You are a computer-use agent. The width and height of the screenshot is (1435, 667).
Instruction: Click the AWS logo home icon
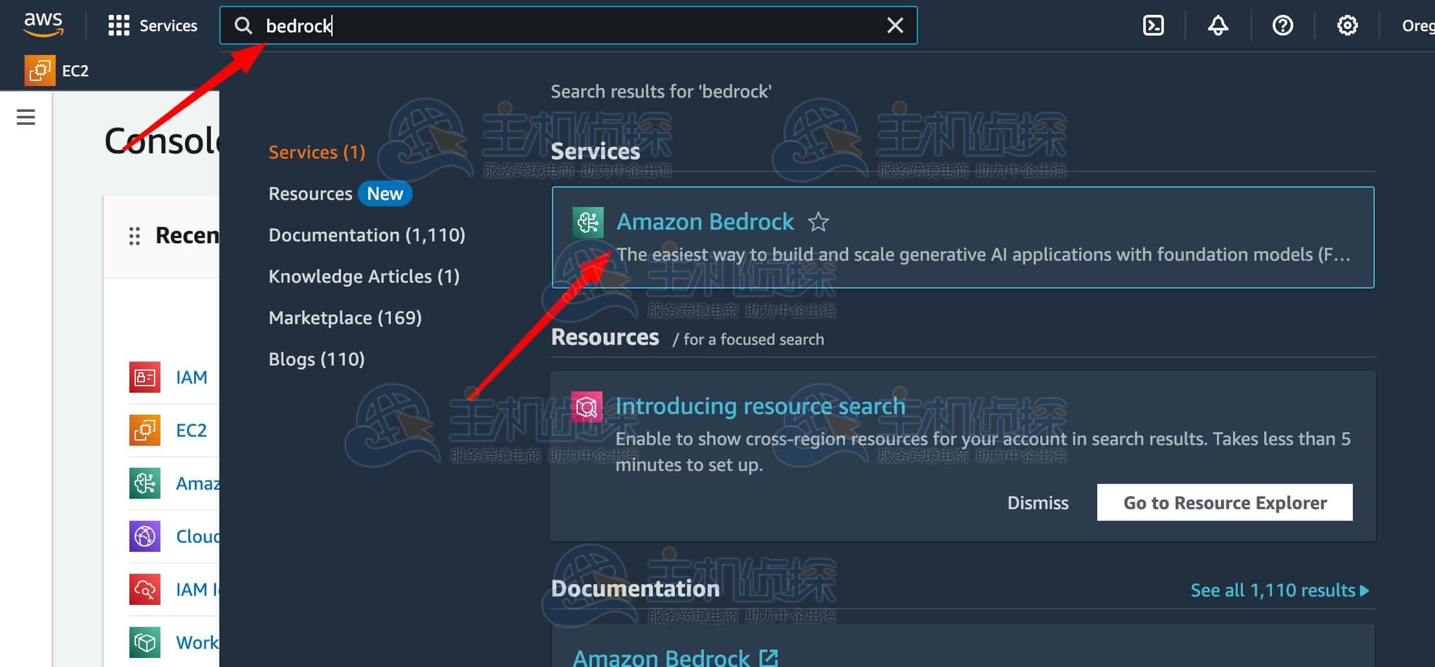pos(43,25)
